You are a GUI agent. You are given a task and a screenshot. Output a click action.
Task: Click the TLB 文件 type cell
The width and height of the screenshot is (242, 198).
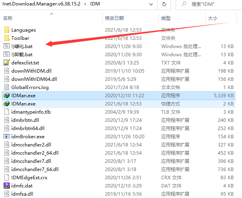pyautogui.click(x=171, y=112)
